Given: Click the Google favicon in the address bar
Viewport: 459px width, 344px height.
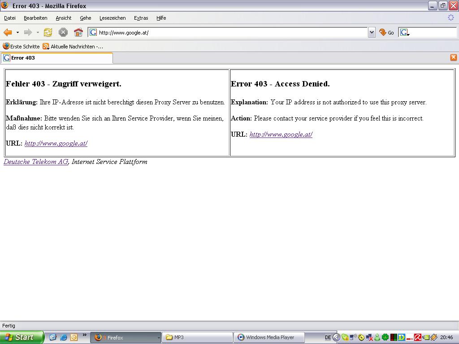Looking at the screenshot, I should click(x=93, y=32).
